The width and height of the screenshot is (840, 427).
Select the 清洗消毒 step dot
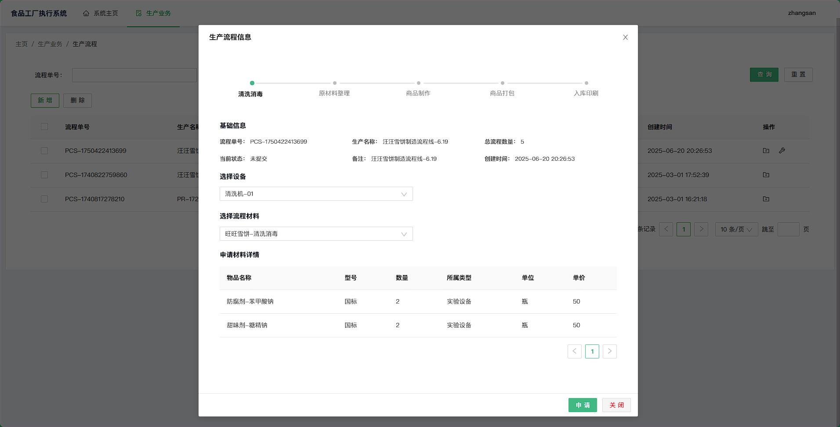coord(252,83)
